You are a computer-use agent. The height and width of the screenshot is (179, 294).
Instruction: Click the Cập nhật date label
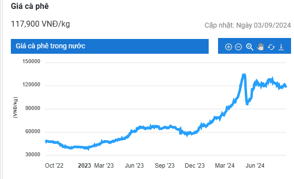pos(248,25)
